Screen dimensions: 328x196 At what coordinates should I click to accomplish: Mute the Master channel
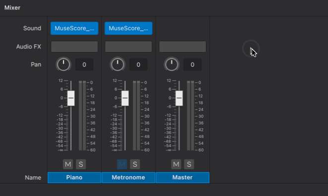[176, 164]
